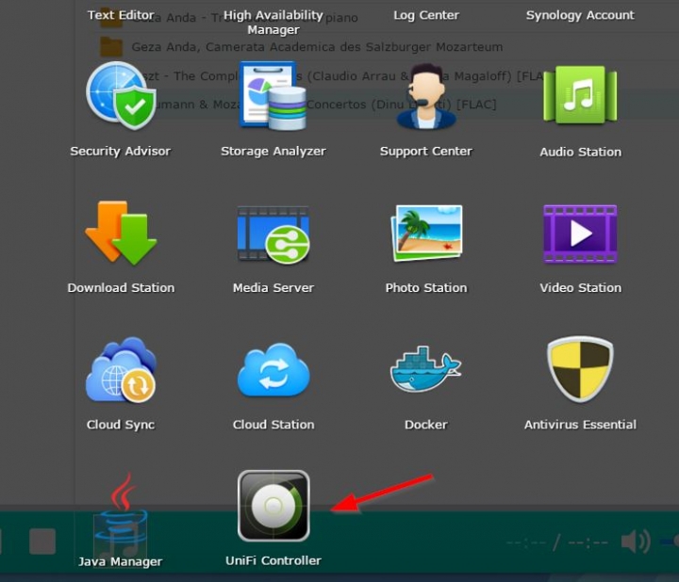Open High Availability Manager label

pyautogui.click(x=273, y=22)
